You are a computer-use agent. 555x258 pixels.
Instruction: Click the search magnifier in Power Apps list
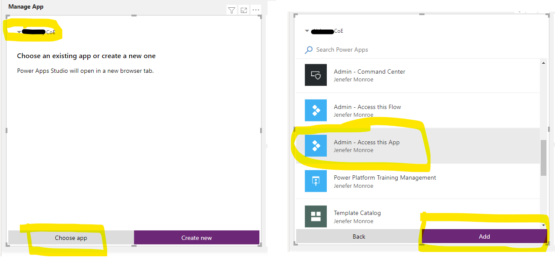[x=308, y=50]
